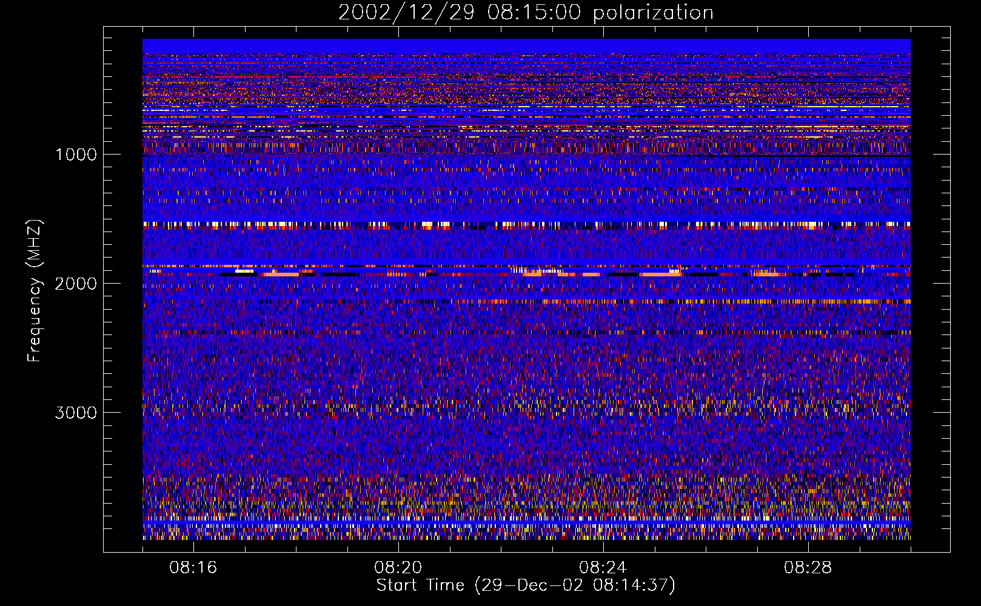Click the '3000' frequency tick label

(76, 413)
